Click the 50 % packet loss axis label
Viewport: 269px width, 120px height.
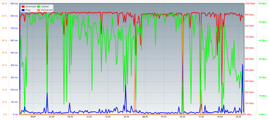(4, 53)
